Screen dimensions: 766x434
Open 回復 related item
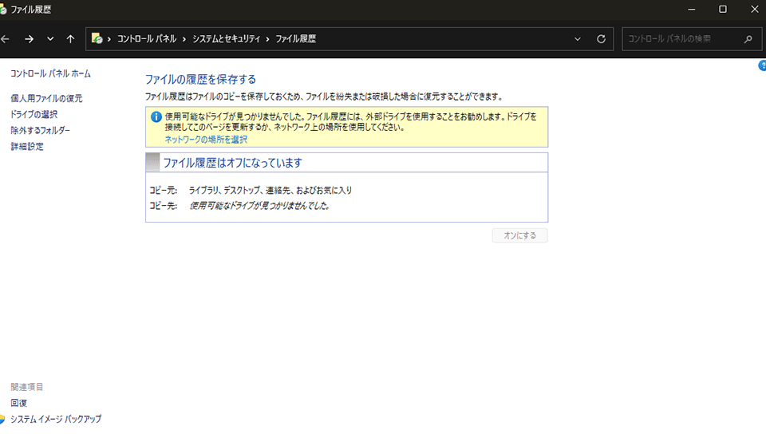pos(18,403)
